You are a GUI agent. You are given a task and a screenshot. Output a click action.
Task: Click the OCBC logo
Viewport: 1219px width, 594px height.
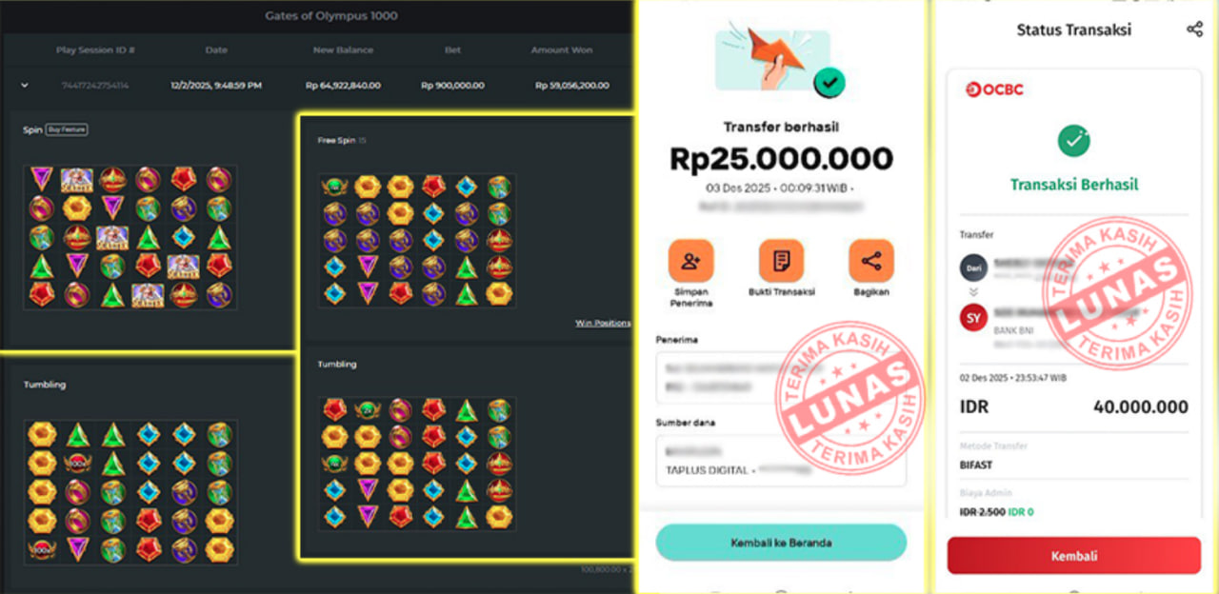pyautogui.click(x=993, y=89)
